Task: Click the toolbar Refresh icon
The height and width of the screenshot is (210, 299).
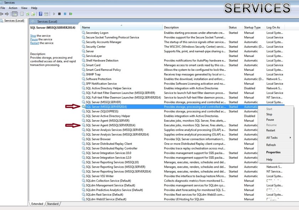Action: [x=27, y=14]
